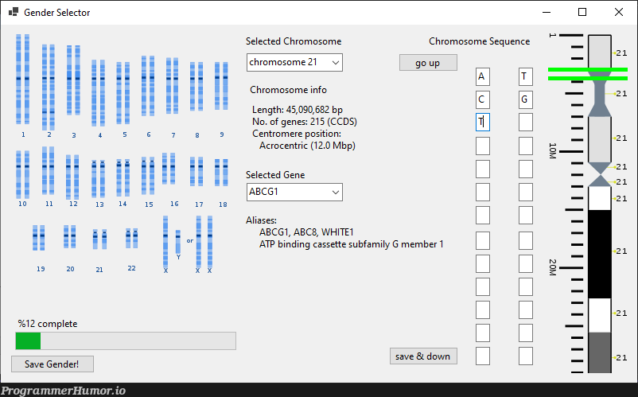
Task: Pick chromosome pair 7 image
Action: [172, 85]
